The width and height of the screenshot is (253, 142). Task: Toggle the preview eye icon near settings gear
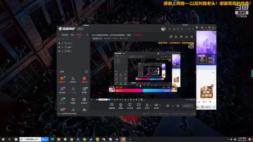(173, 106)
